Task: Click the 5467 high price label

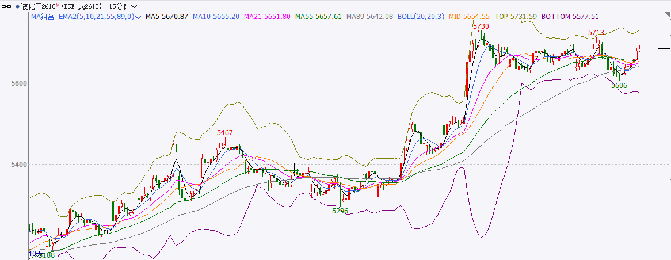Action: (x=225, y=133)
